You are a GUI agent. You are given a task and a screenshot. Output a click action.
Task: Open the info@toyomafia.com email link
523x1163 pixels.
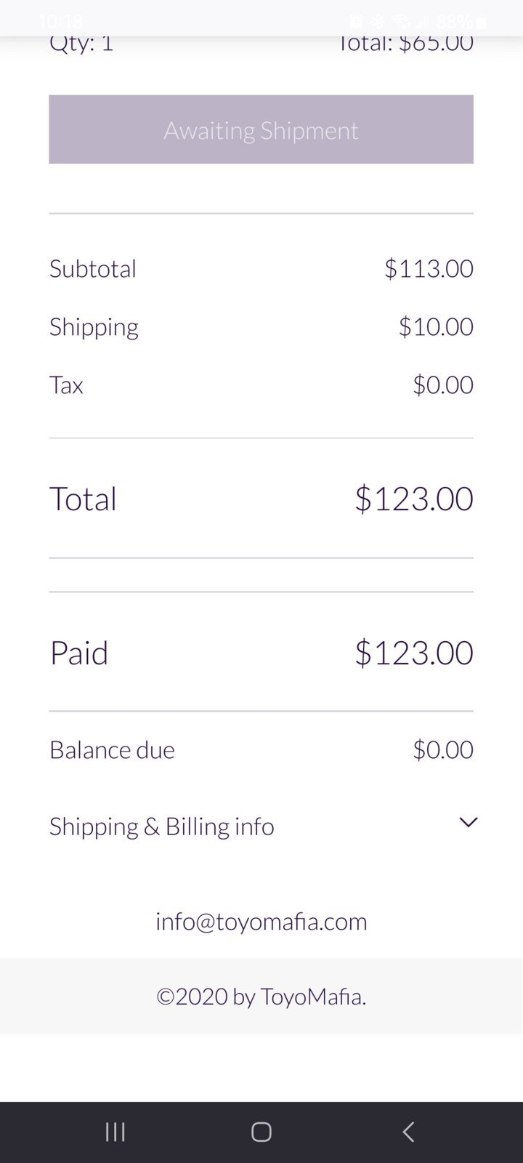point(261,921)
